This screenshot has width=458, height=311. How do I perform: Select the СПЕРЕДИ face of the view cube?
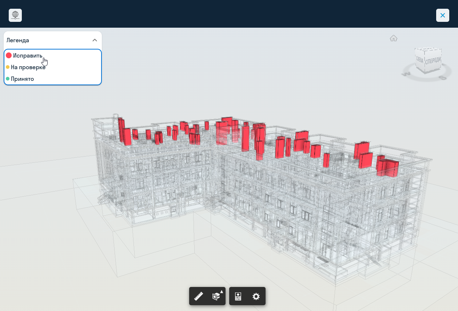[433, 61]
